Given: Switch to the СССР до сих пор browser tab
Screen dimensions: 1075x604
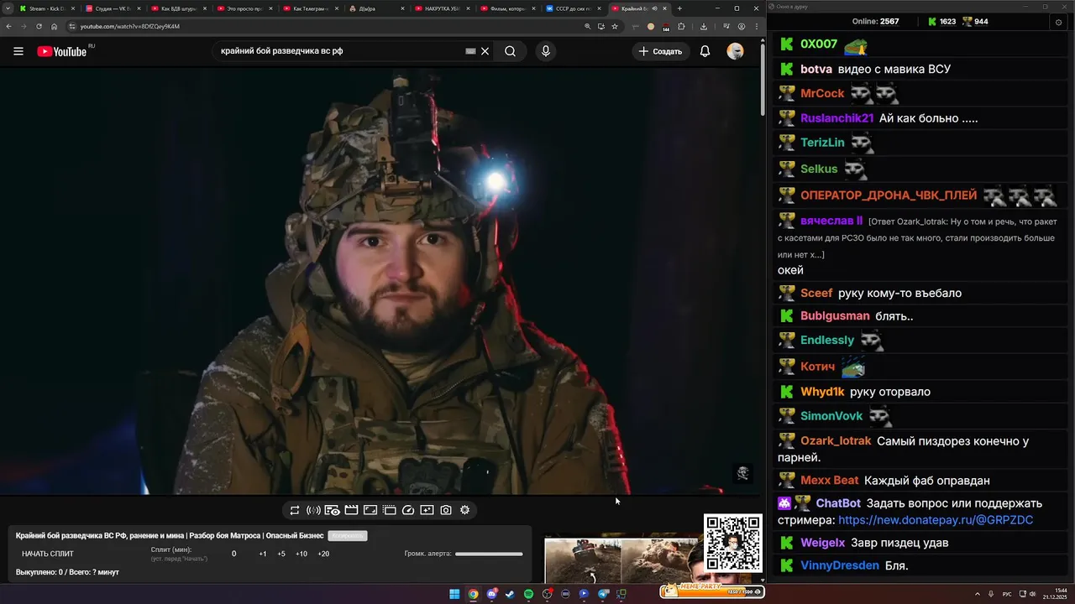Looking at the screenshot, I should click(x=574, y=8).
